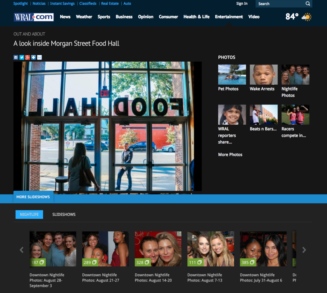Click the Racers compete in caption
The height and width of the screenshot is (293, 327).
[x=294, y=132]
